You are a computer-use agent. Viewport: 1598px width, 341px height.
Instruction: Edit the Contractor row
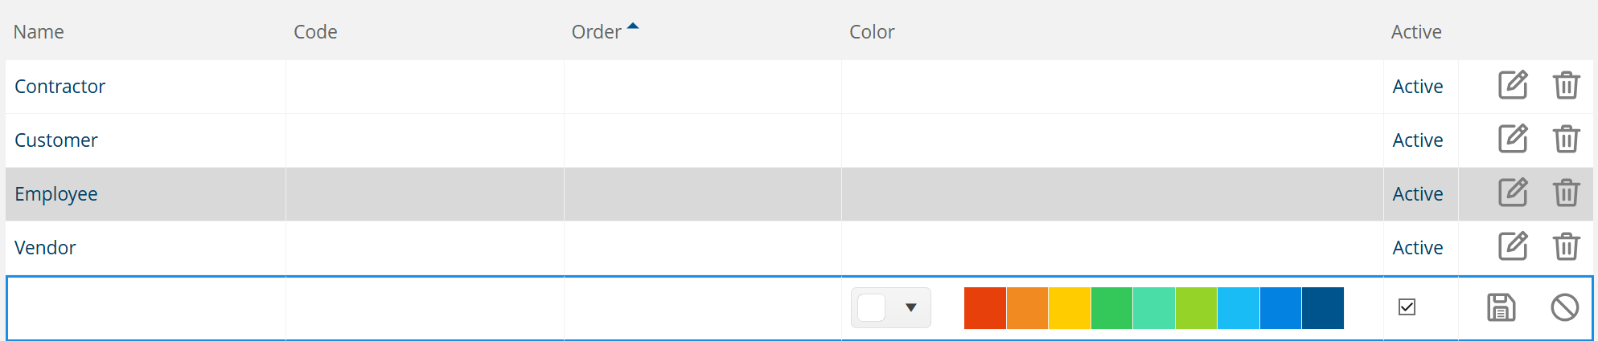tap(1513, 85)
